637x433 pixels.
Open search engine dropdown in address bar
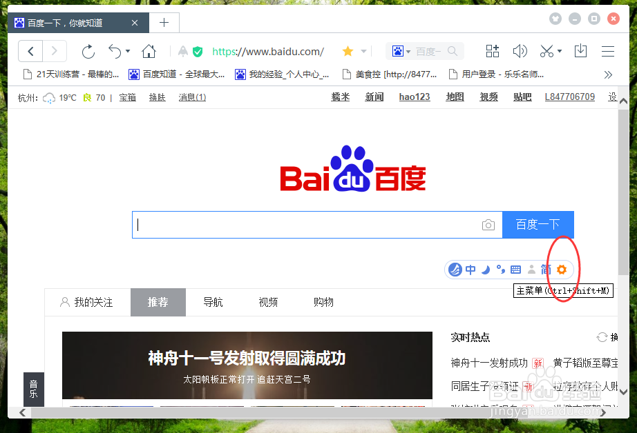[x=408, y=51]
